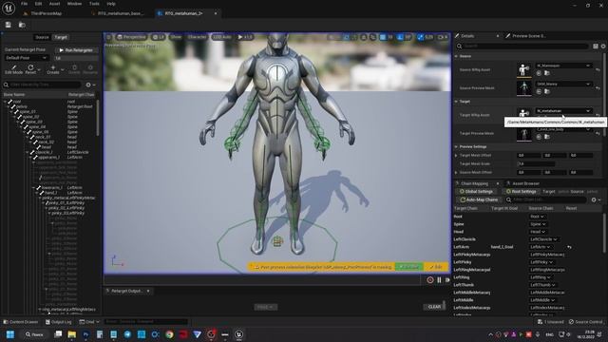
Task: Click CLEAR in Retarget Output
Action: (x=434, y=307)
